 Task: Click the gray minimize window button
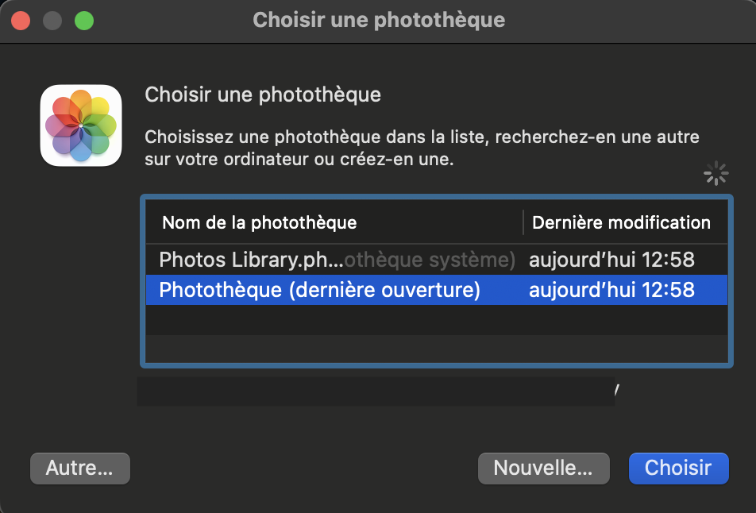[x=52, y=20]
